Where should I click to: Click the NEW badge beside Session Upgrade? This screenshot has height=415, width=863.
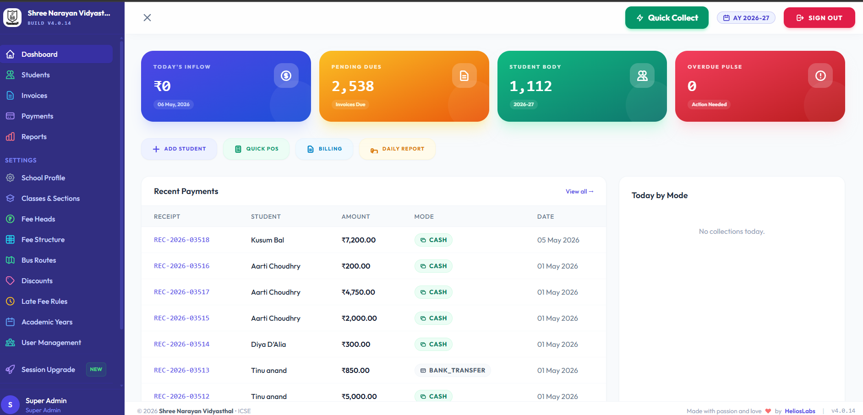[x=96, y=369]
